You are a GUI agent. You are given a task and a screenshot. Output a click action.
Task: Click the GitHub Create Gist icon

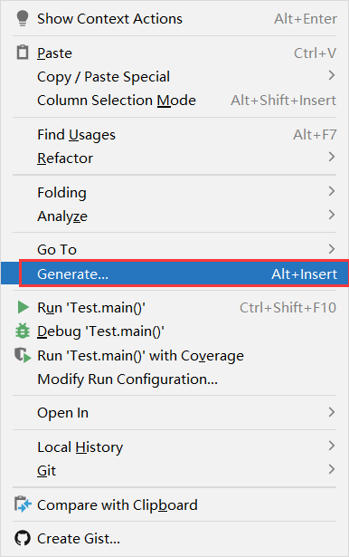(x=23, y=538)
